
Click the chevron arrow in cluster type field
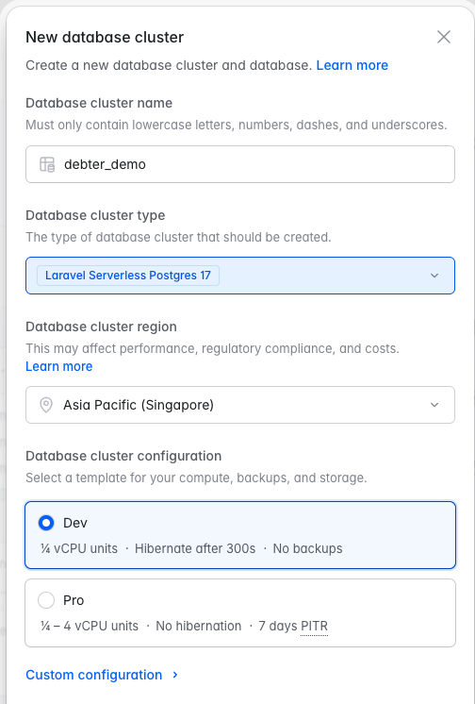[x=434, y=276]
